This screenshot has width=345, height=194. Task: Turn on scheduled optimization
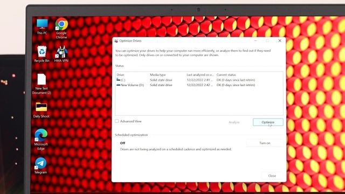[x=265, y=143]
